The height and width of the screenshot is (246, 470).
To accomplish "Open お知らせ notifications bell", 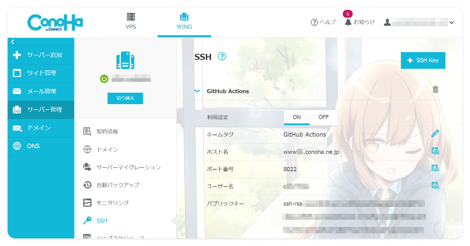I will pos(360,22).
